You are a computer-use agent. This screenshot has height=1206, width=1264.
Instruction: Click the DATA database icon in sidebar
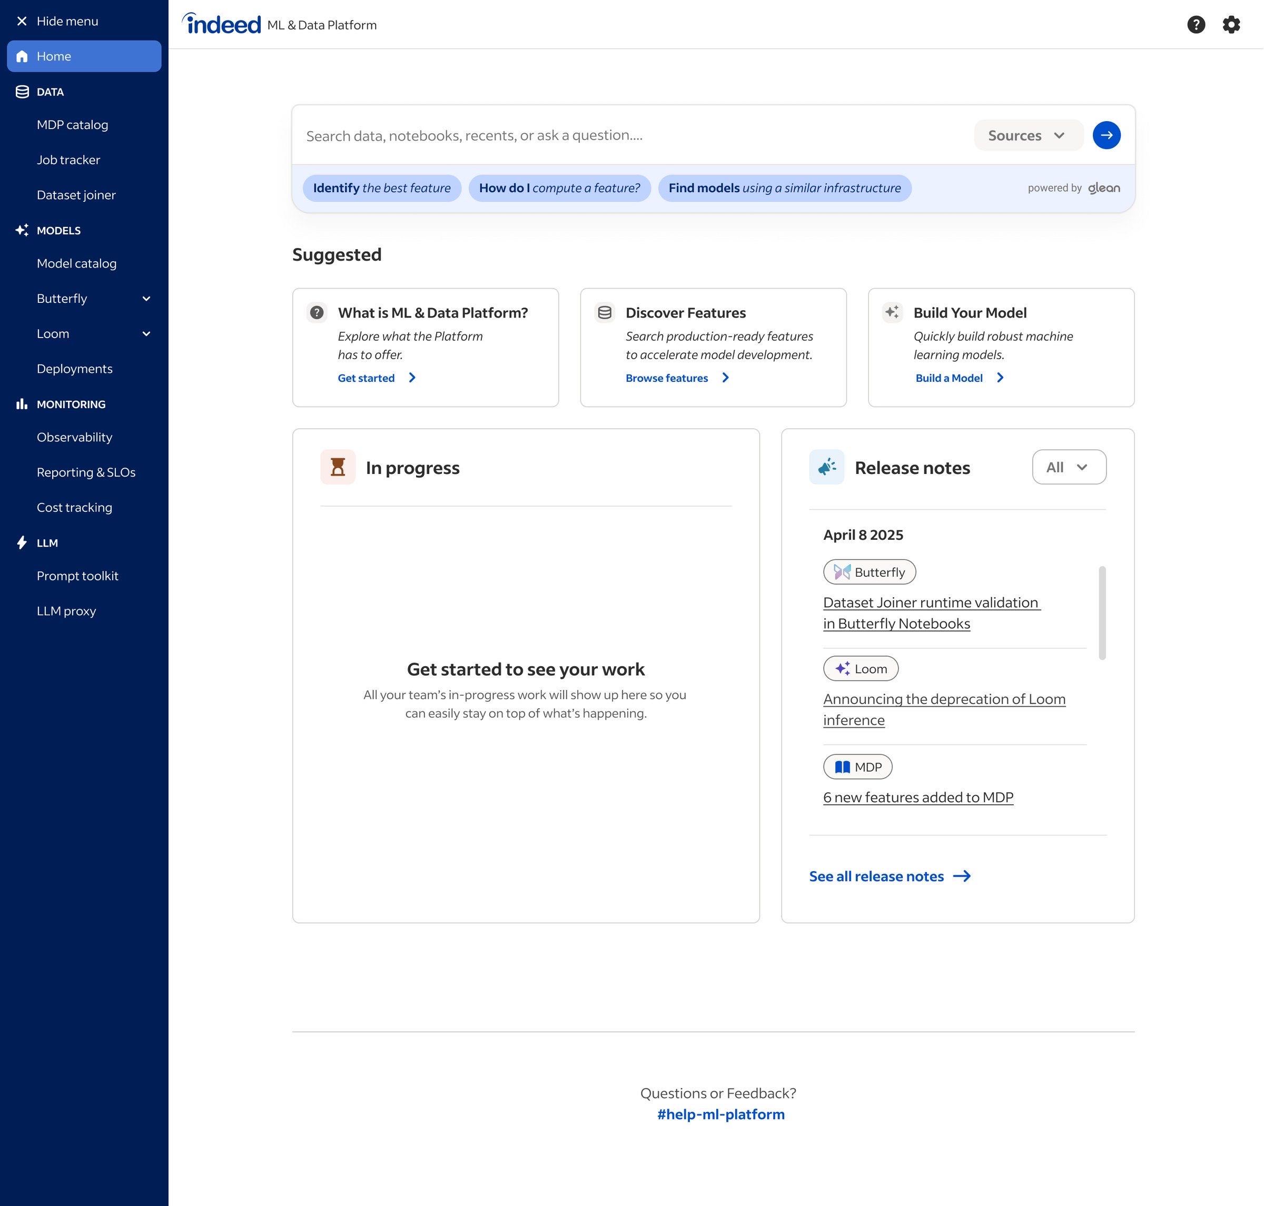pyautogui.click(x=22, y=92)
